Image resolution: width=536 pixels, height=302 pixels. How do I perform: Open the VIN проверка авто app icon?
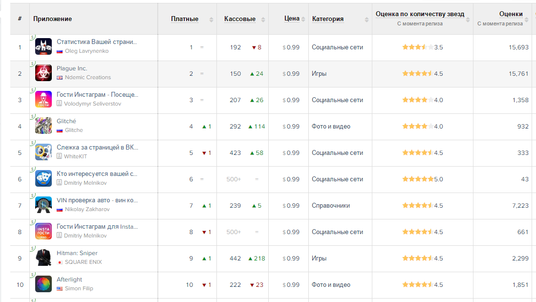[43, 205]
